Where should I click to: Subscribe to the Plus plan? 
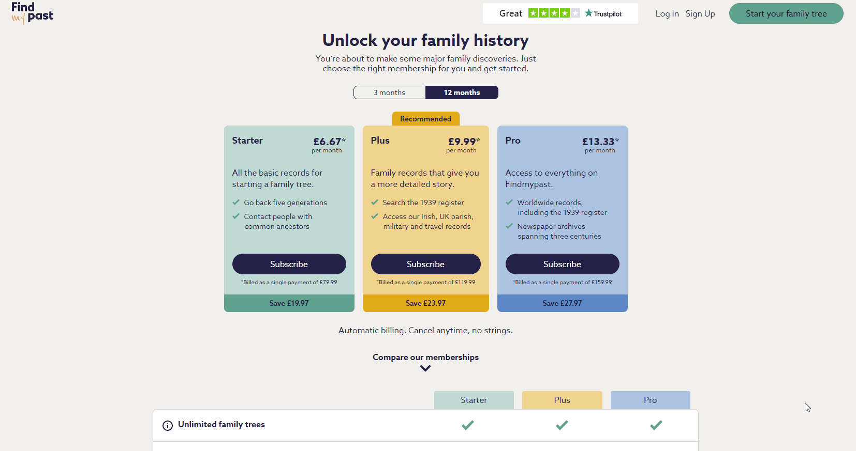point(425,264)
